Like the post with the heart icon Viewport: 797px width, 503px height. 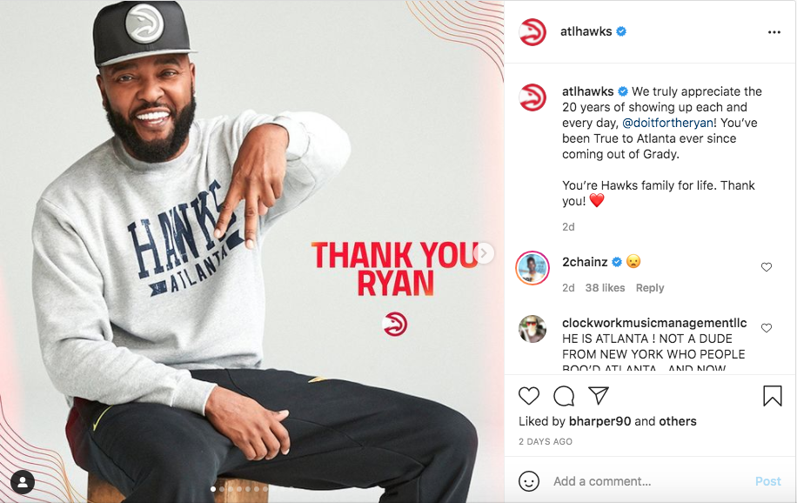click(529, 396)
